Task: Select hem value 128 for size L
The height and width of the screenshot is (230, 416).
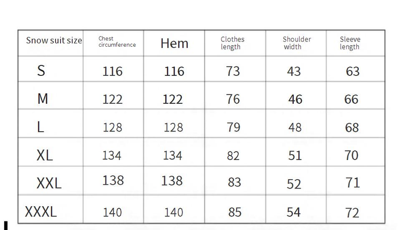Action: click(174, 127)
